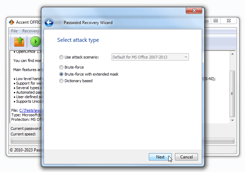Image resolution: width=245 pixels, height=172 pixels.
Task: Open the File menu
Action: click(x=14, y=31)
